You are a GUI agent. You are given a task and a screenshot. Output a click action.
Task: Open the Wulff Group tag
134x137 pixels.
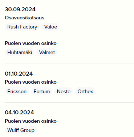pos(21,130)
